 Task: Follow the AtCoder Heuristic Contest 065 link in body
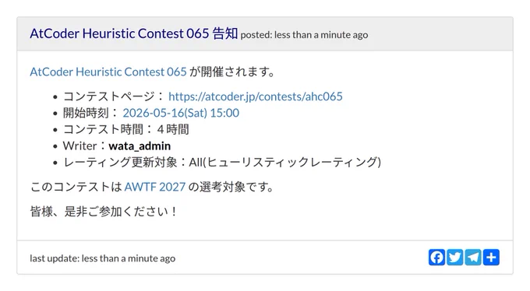click(x=108, y=72)
